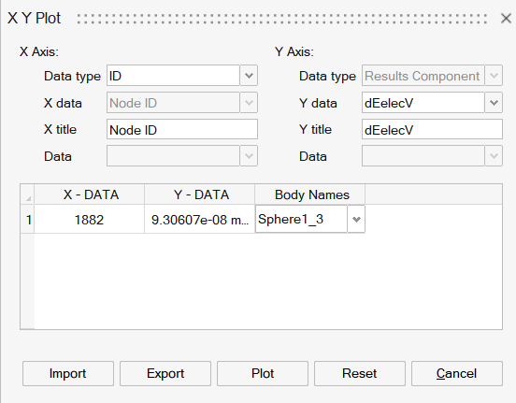Click the X title input field
Screen dimensions: 516x403
point(182,129)
